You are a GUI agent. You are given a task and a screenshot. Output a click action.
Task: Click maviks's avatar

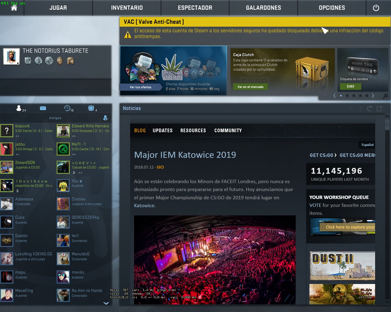pyautogui.click(x=63, y=277)
